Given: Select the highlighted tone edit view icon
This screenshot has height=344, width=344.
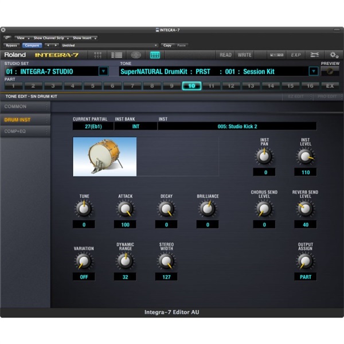Looking at the screenshot, I should click(x=155, y=55).
